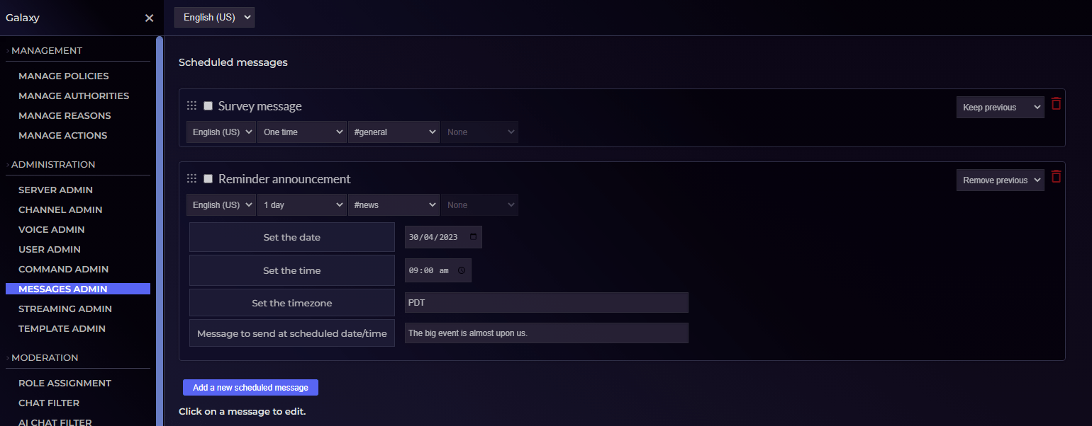This screenshot has height=426, width=1092.
Task: Grab the Reminder announcement drag handle
Action: coord(191,179)
